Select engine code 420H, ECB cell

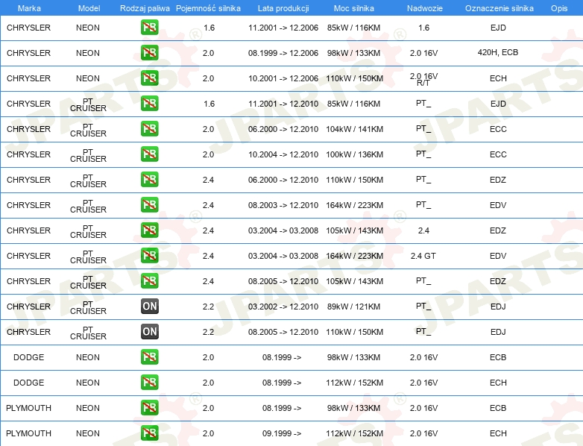498,52
